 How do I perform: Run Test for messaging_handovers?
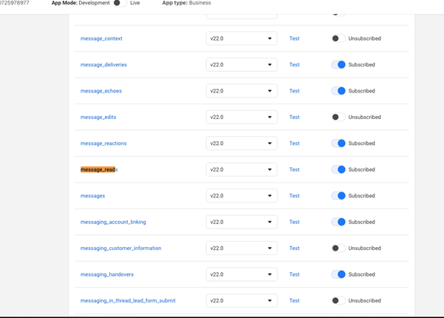(x=294, y=274)
